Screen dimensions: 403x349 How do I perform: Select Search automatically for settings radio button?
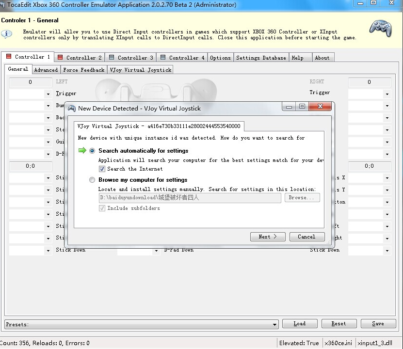(92, 151)
